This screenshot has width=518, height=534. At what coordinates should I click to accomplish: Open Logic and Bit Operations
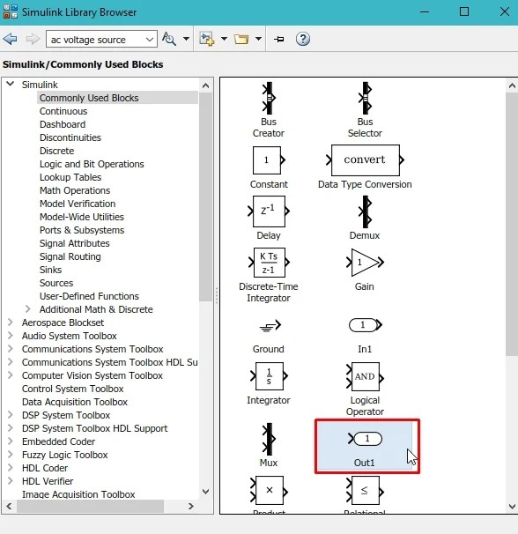[x=92, y=164]
